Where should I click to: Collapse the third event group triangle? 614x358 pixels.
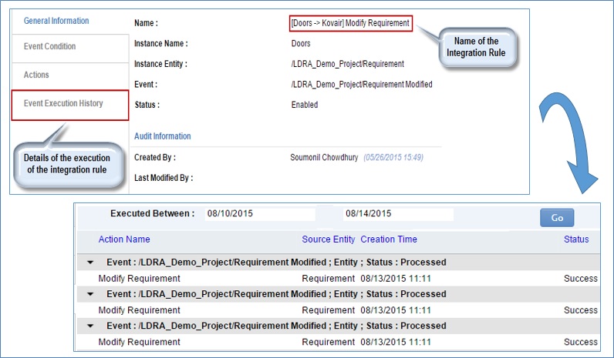pyautogui.click(x=91, y=326)
